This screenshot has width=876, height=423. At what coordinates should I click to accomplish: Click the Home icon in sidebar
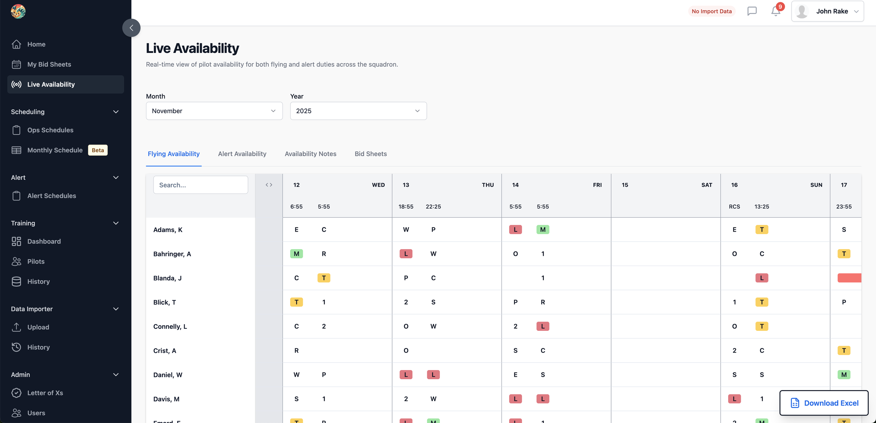point(16,44)
